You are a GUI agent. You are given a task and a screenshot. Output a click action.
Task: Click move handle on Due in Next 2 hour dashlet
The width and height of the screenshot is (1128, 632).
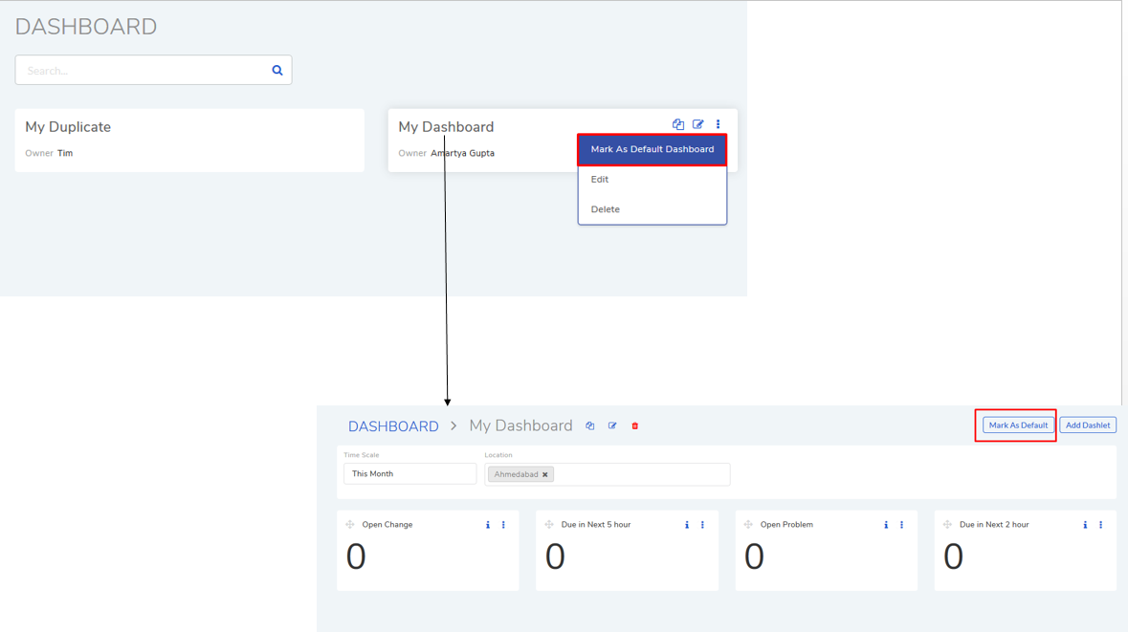click(948, 524)
